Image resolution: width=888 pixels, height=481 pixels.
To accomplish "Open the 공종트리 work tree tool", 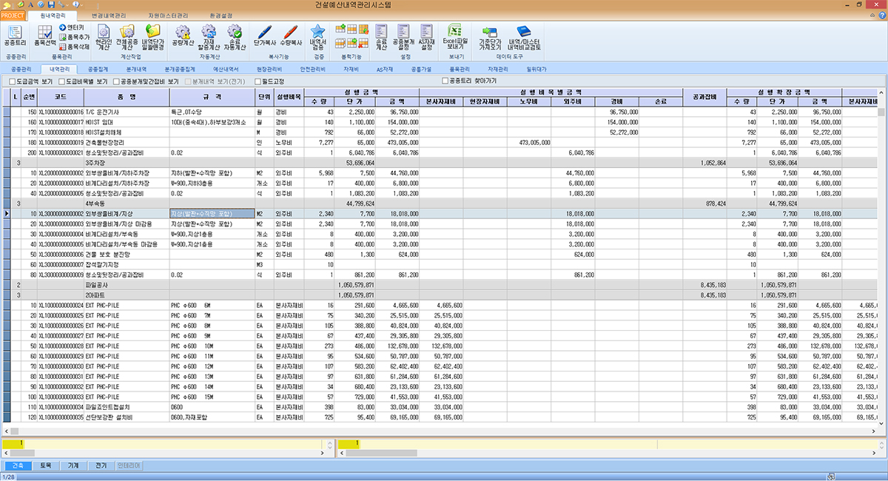I will tap(15, 35).
